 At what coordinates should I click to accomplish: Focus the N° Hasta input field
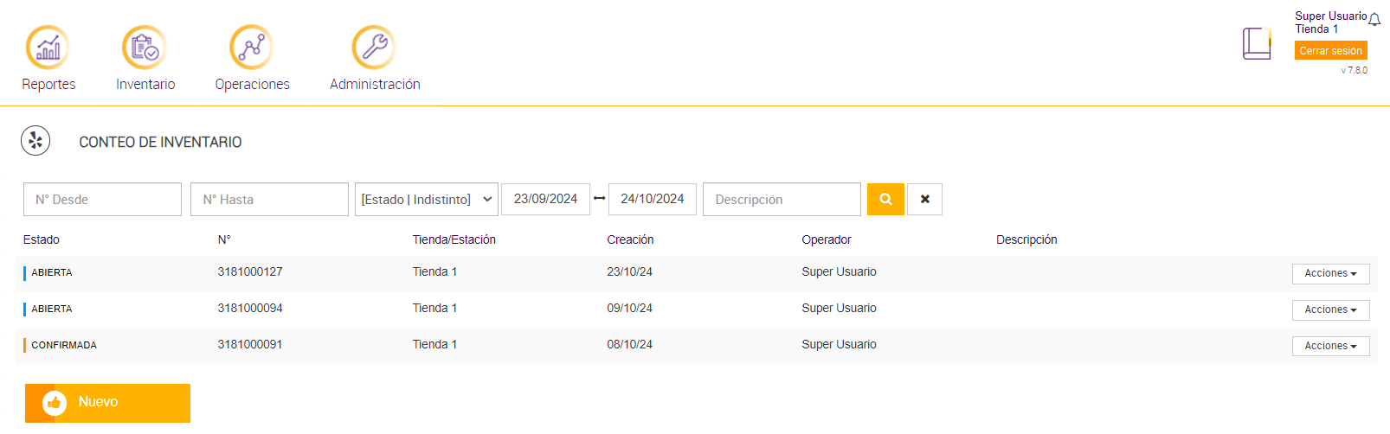[269, 199]
